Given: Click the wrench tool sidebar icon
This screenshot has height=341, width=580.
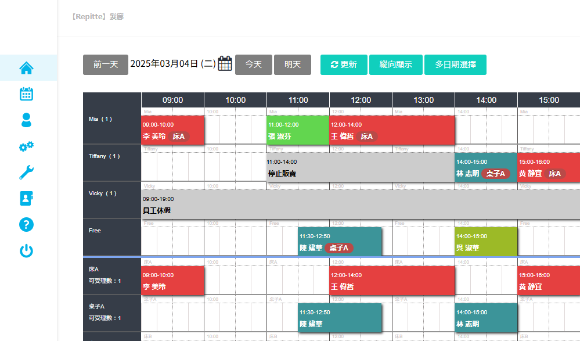Looking at the screenshot, I should 27,173.
